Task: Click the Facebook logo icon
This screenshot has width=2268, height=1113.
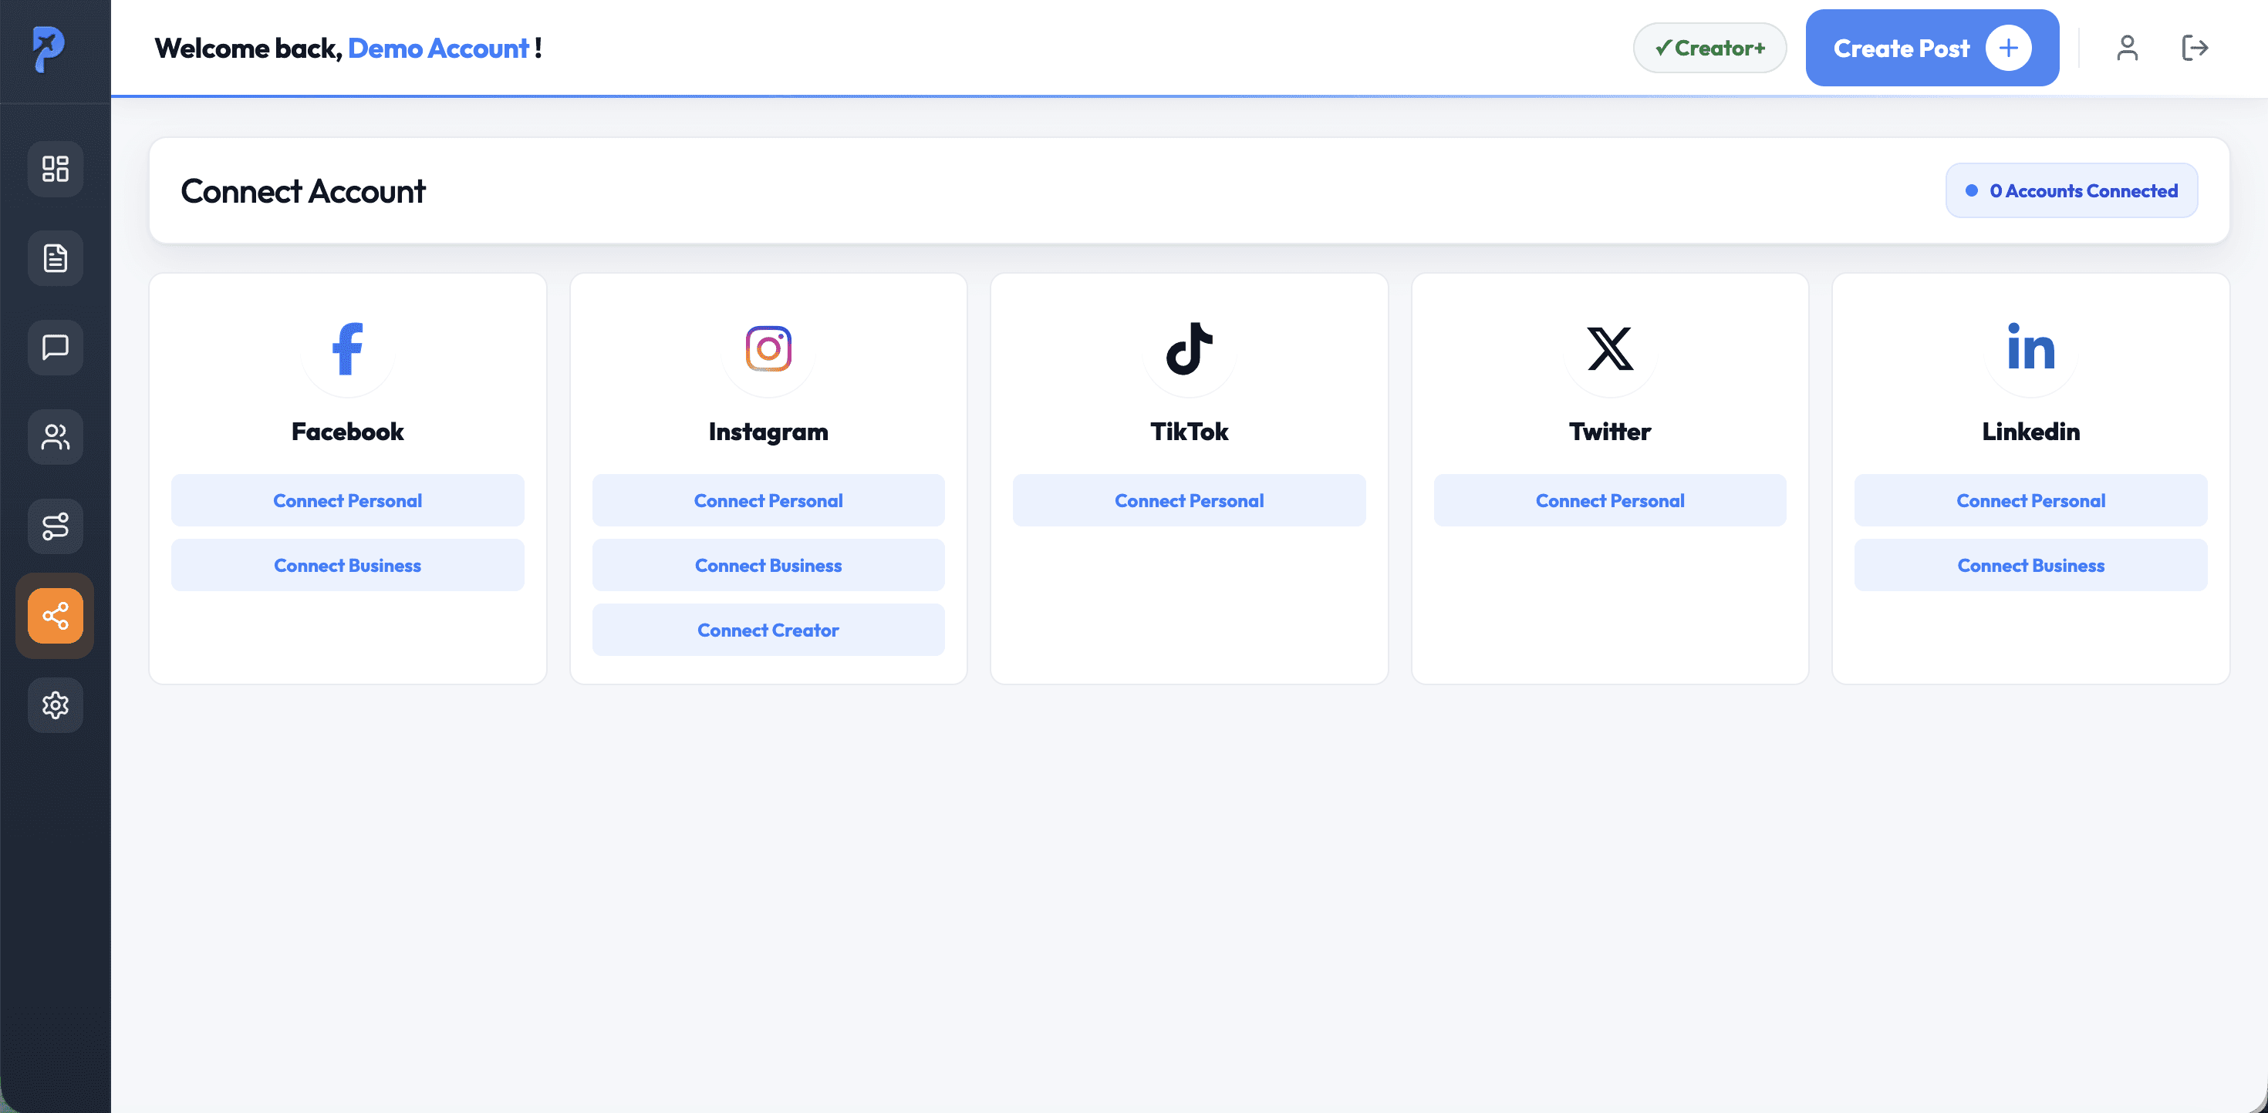Action: tap(348, 348)
